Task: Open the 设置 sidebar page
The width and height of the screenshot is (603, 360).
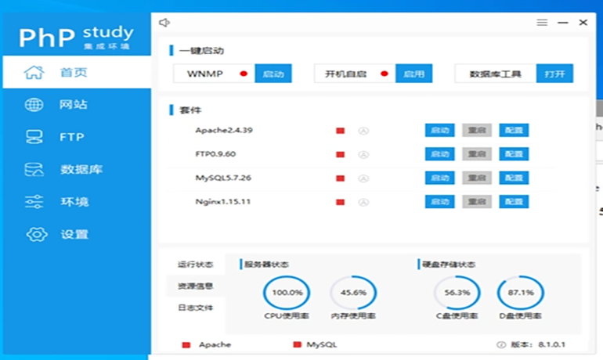Action: pos(74,234)
